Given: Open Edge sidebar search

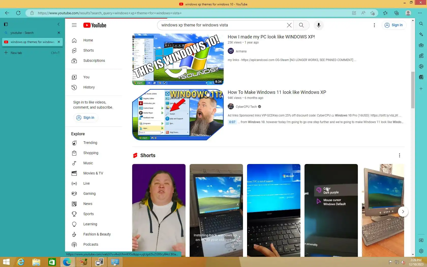Looking at the screenshot, I should (x=421, y=24).
